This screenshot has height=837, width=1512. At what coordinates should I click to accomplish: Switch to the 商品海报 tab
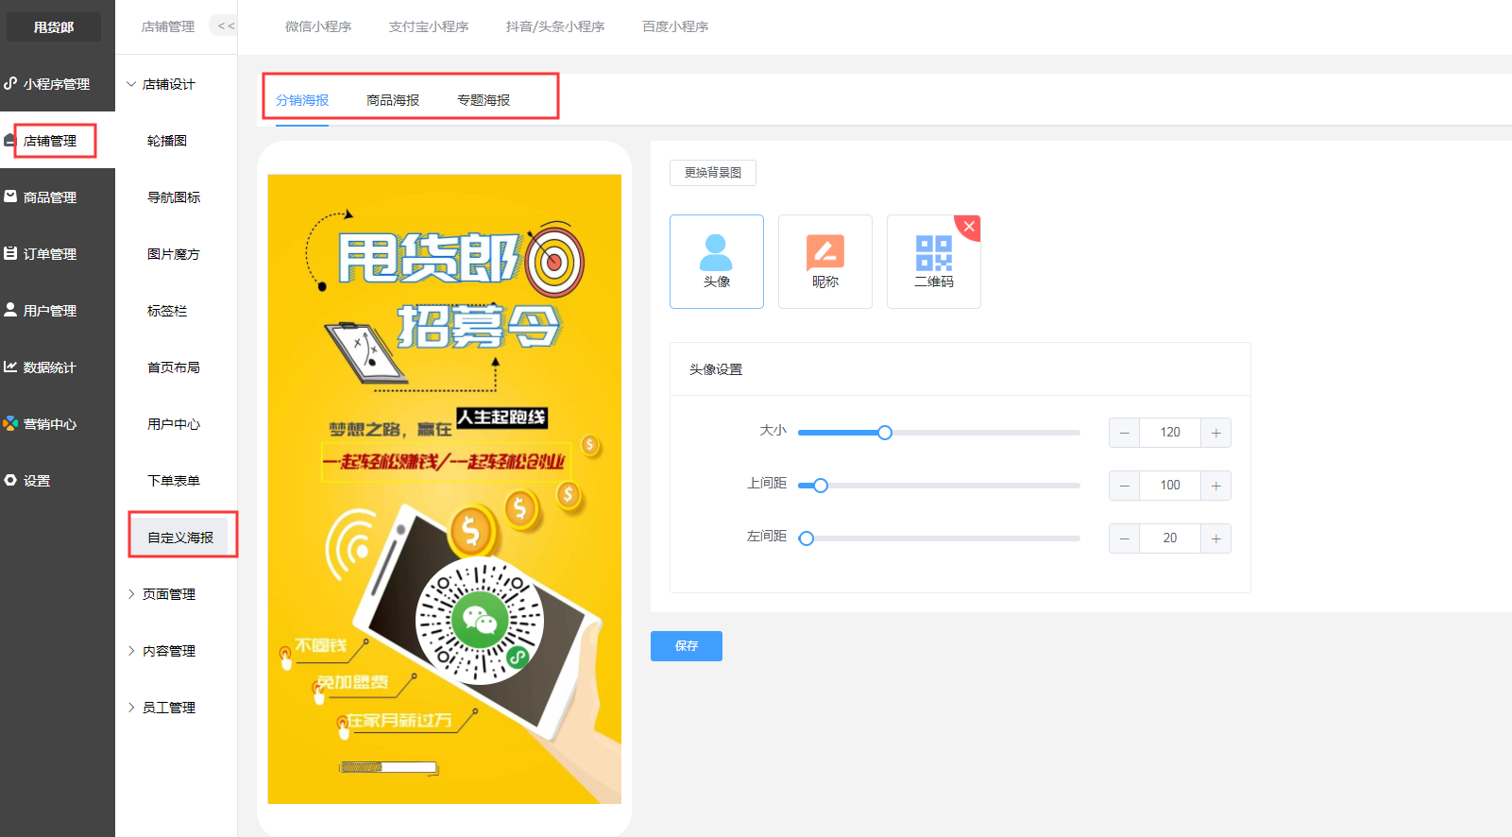pos(393,100)
